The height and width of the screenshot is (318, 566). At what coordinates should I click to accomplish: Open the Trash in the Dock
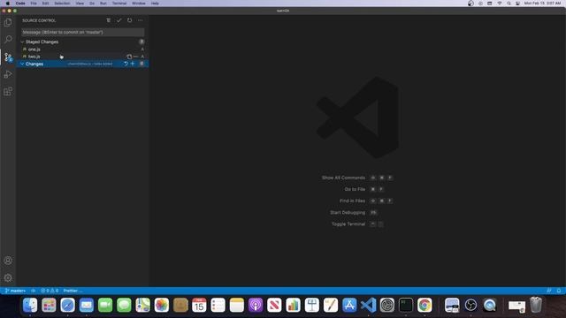[x=536, y=305]
